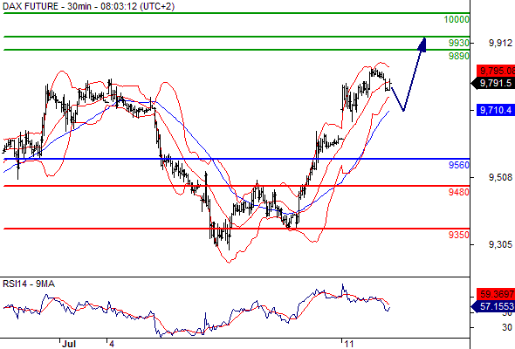Screen dimensions: 515x349
Task: Click the 9930 resistance level label
Action: point(459,43)
